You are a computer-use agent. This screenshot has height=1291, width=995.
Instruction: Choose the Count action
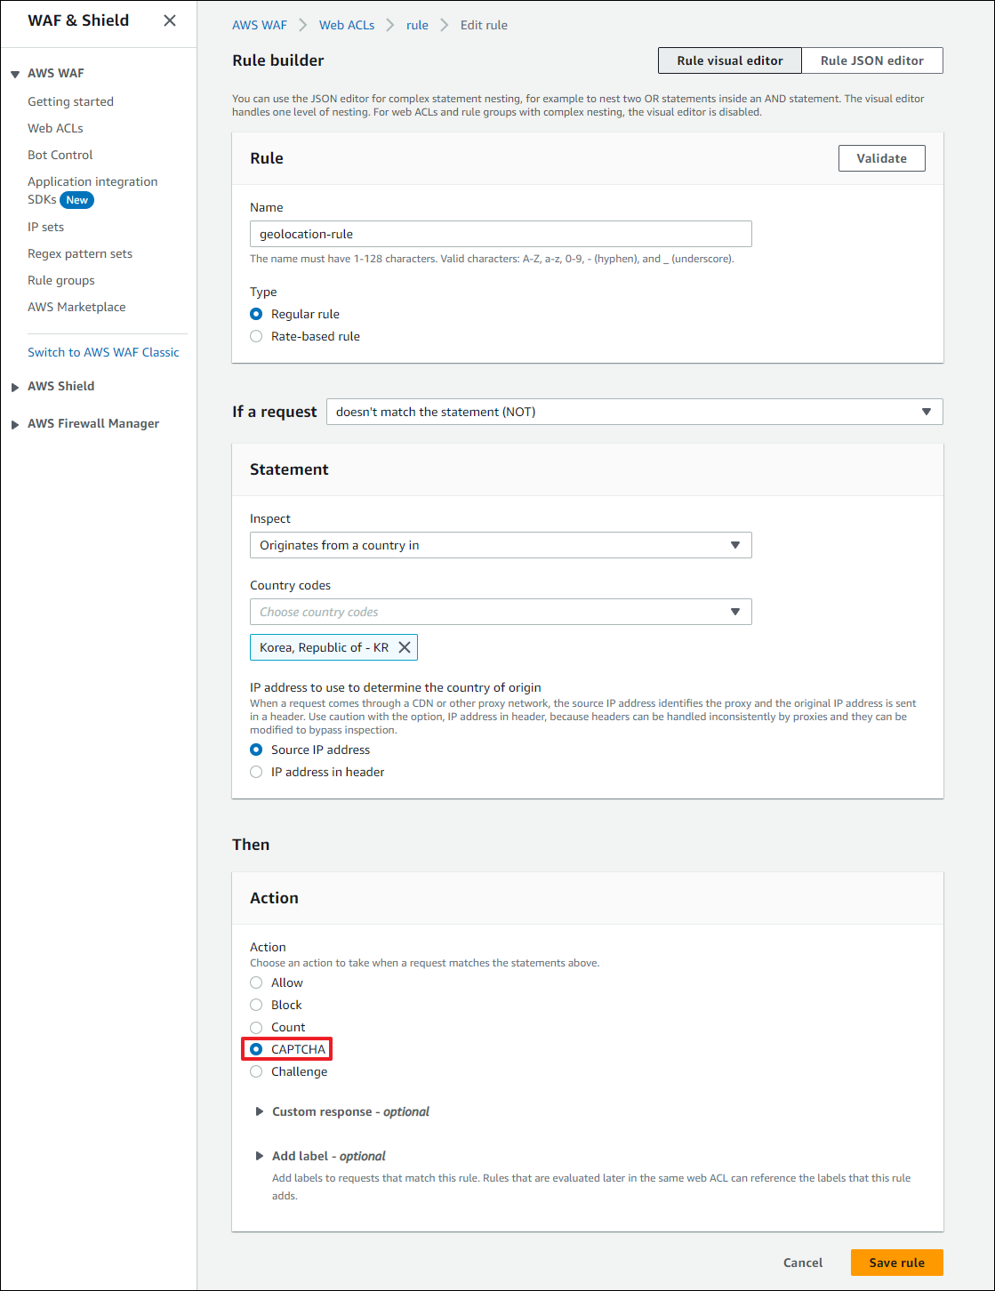tap(256, 1027)
